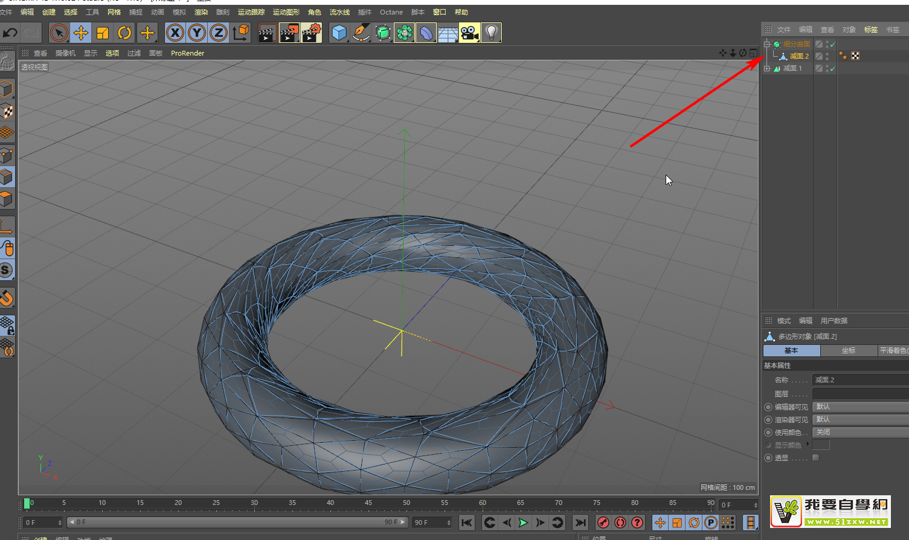Viewport: 909px width, 540px height.
Task: Select the Move tool in top toolbar
Action: pos(81,33)
